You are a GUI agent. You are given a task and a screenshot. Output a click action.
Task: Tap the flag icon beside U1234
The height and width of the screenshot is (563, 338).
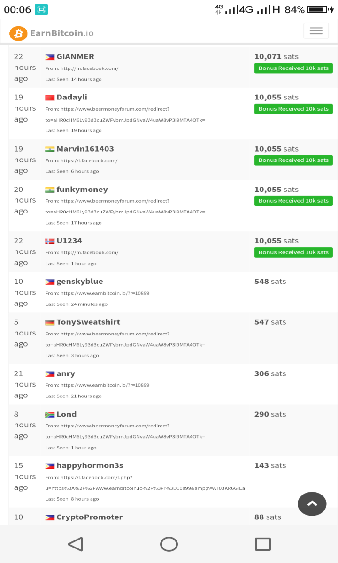(50, 241)
